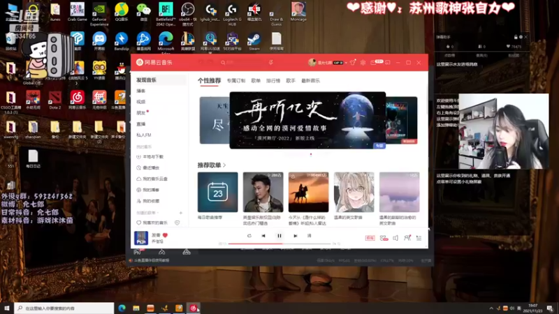This screenshot has height=314, width=559.
Task: Open 我的音乐云盘 in the sidebar
Action: point(152,179)
